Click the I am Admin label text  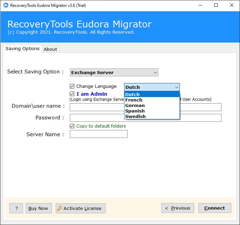(x=92, y=94)
